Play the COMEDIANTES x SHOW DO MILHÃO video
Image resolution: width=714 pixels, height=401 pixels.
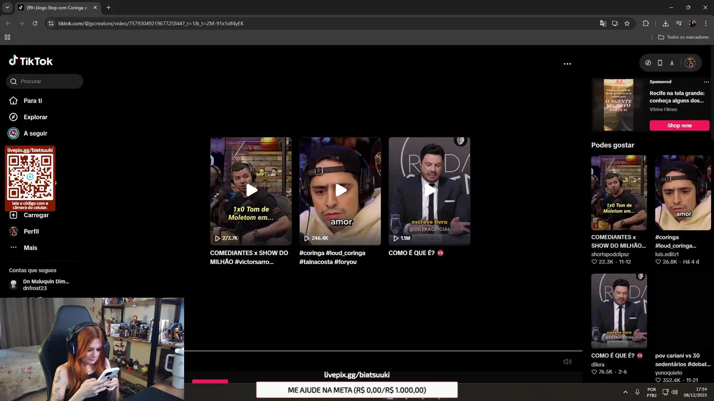click(x=251, y=190)
